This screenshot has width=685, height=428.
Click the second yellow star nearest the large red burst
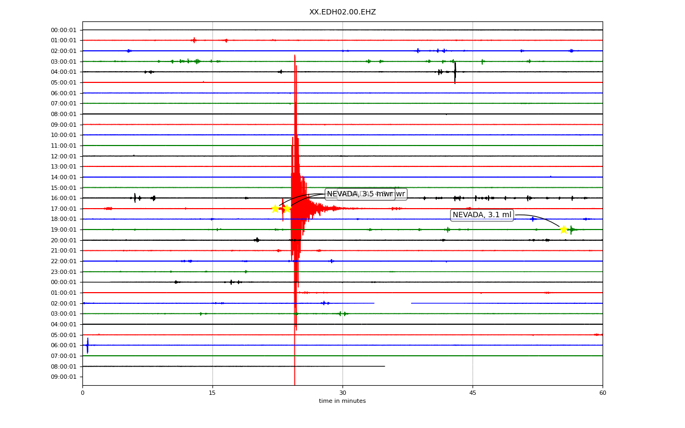coord(287,209)
